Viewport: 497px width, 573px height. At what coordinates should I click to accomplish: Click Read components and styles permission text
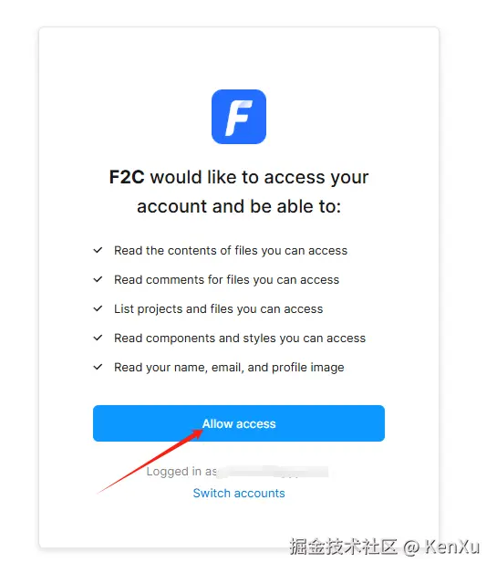tap(240, 339)
